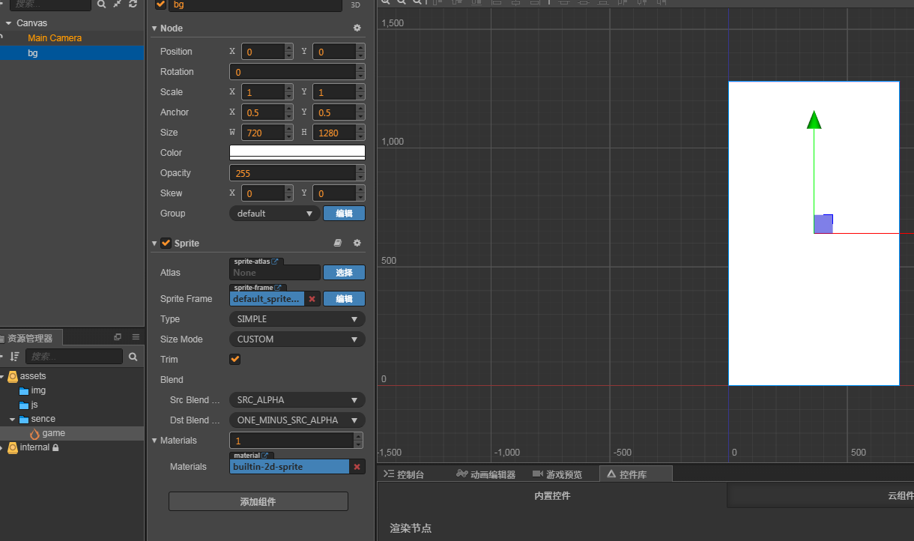Viewport: 914px width, 541px height.
Task: Select the 资源管理器 panel tab
Action: (31, 338)
